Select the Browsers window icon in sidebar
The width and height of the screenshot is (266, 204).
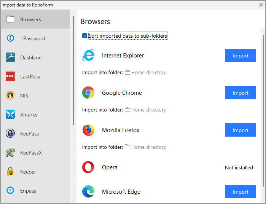pos(10,19)
